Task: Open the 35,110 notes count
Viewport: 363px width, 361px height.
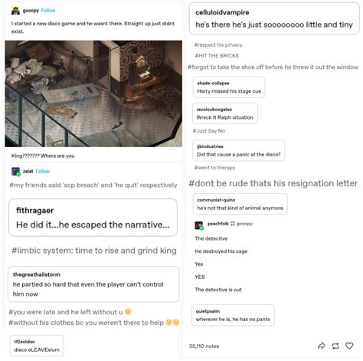Action: coord(204,346)
